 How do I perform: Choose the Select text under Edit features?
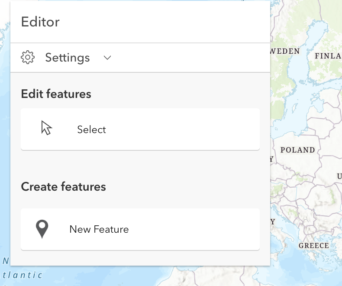[91, 130]
